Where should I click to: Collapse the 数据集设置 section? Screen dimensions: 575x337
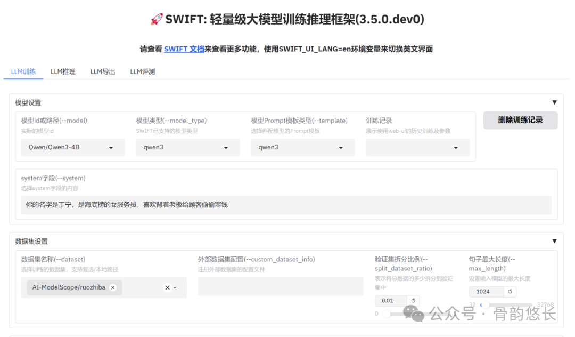coord(554,241)
